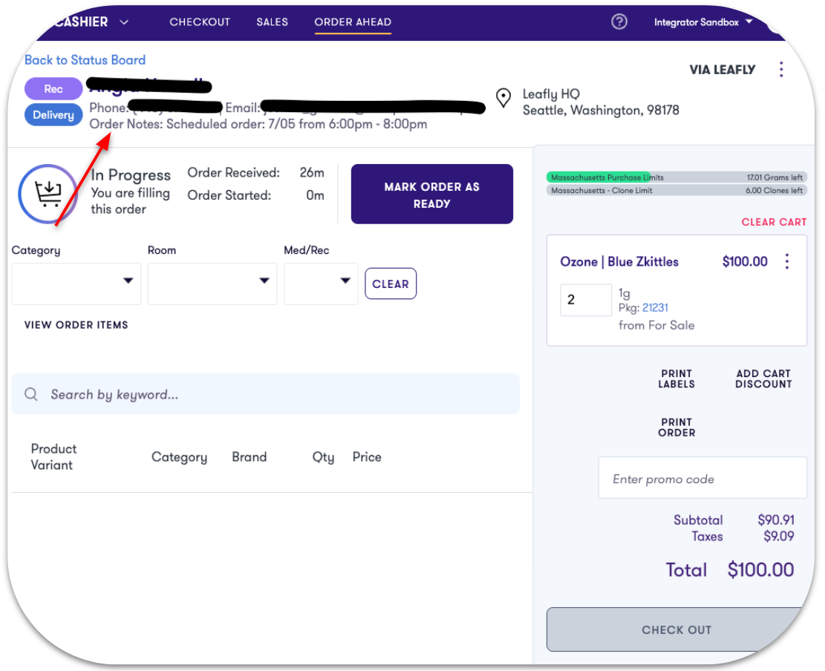Image resolution: width=825 pixels, height=671 pixels.
Task: Open the Category filter dropdown
Action: coord(76,284)
